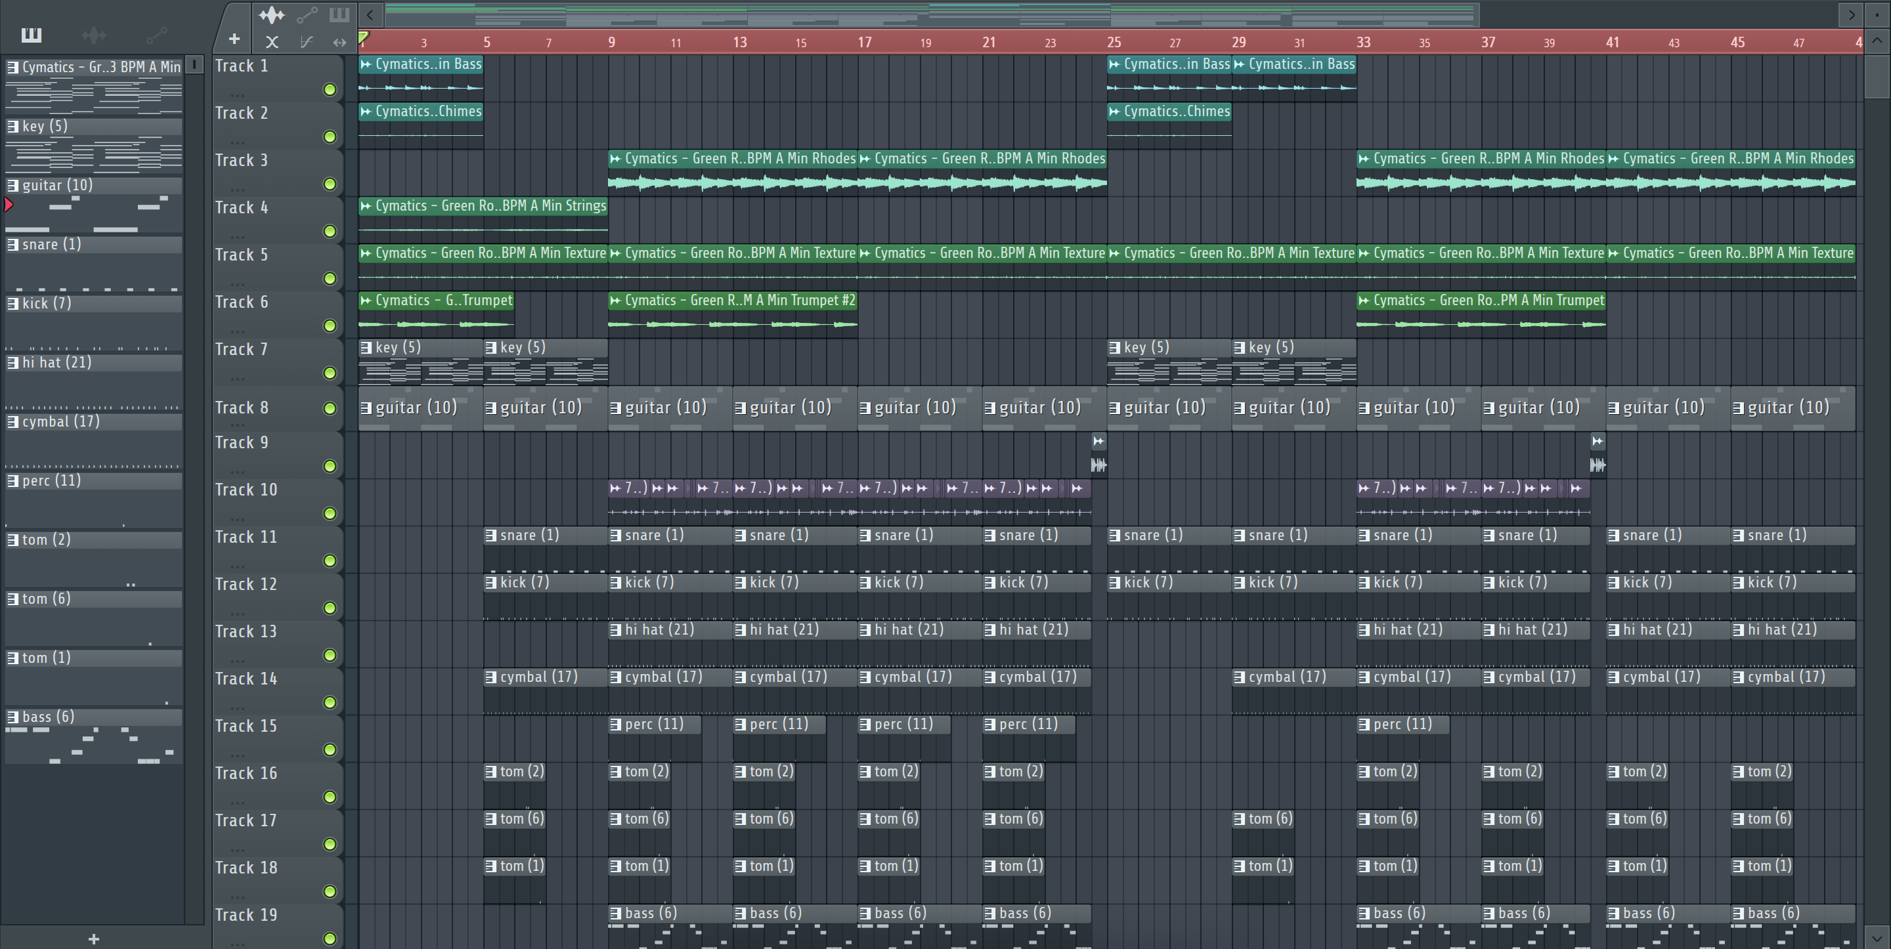Select the Track 18 header
The height and width of the screenshot is (949, 1891).
click(x=278, y=880)
